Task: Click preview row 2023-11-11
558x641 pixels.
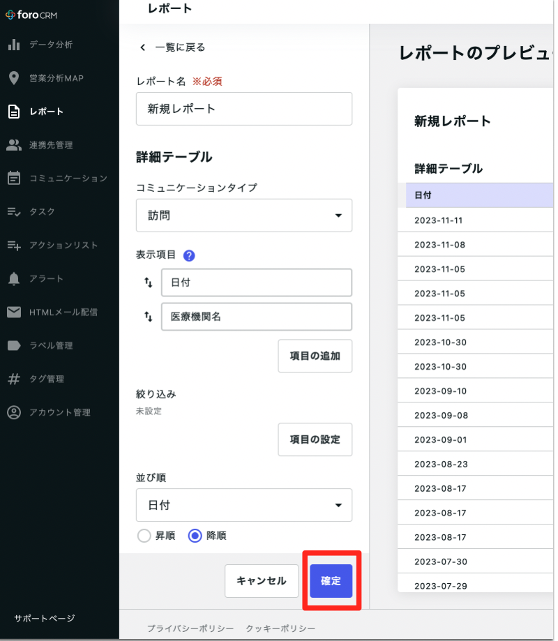Action: coord(476,220)
